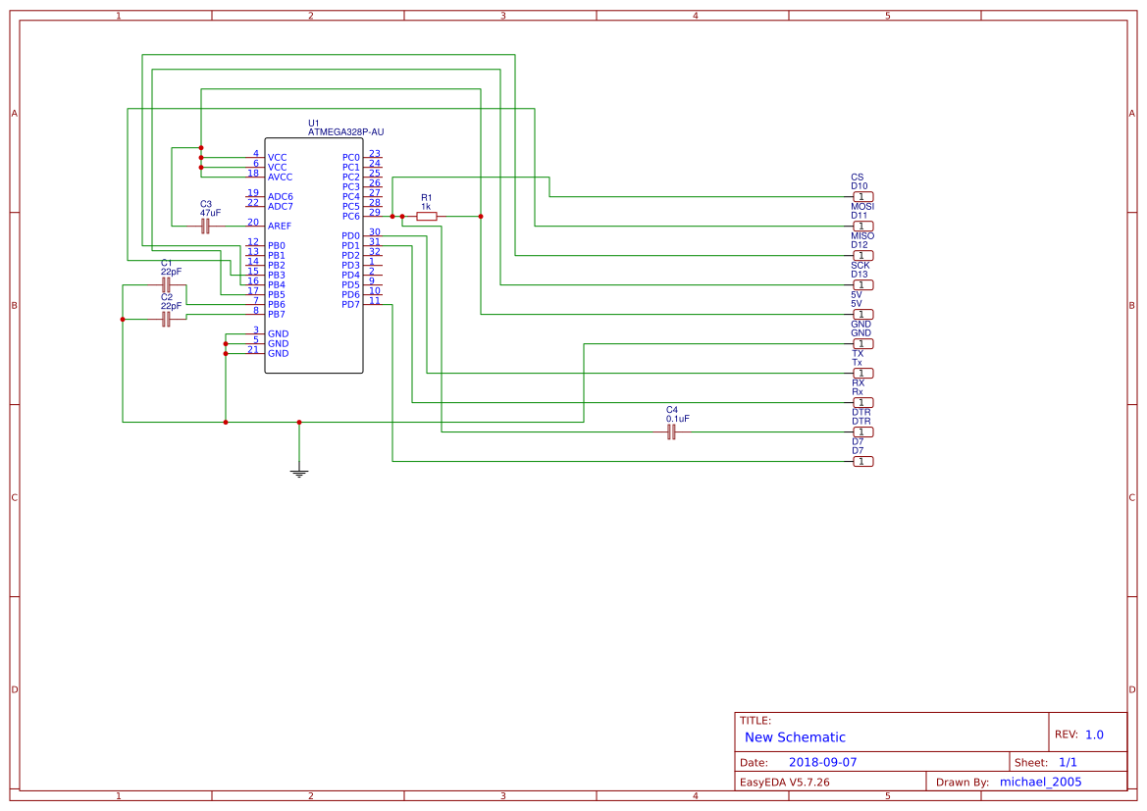This screenshot has width=1147, height=811.
Task: Select the GND pin header on the right
Action: (x=861, y=343)
